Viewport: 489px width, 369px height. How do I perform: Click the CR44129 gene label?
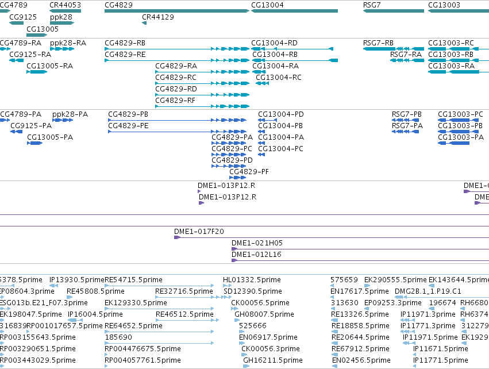click(158, 17)
